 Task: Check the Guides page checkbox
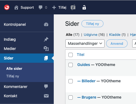71,65
